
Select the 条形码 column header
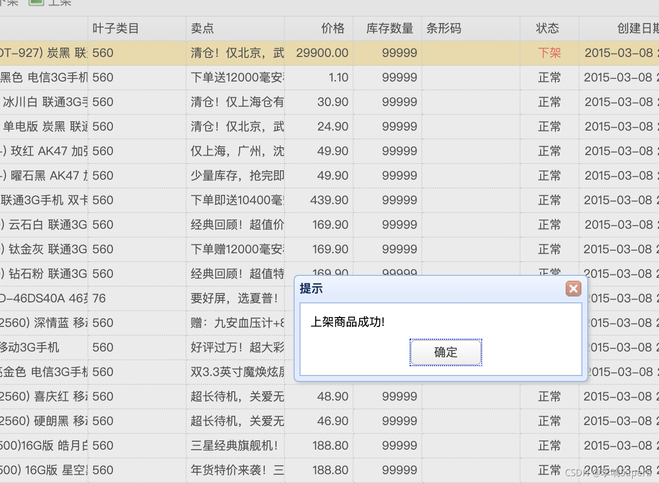471,28
